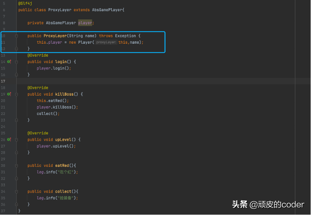Click the "吃个红" string literal

[x=66, y=172]
